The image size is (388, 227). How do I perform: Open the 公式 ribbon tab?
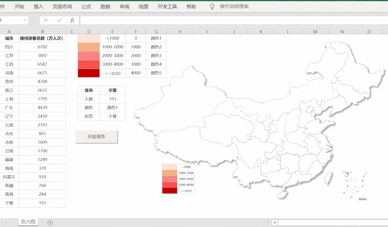tap(86, 7)
